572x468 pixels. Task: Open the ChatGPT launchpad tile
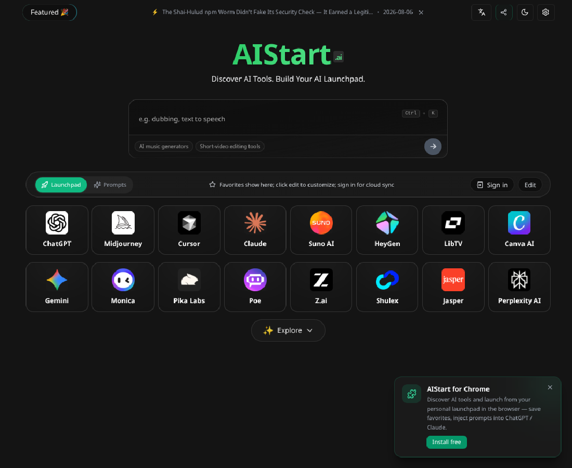point(57,230)
